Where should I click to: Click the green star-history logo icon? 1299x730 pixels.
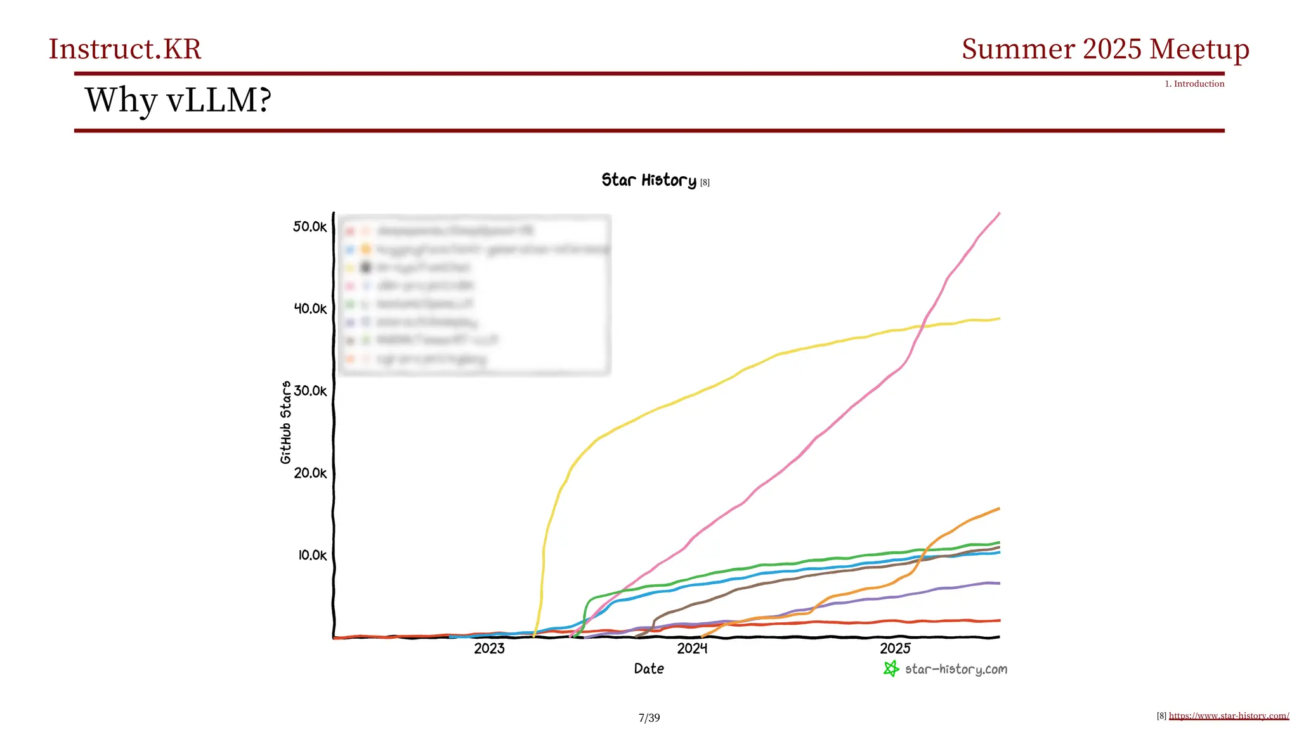coord(891,669)
